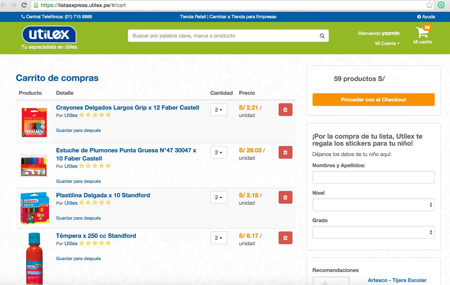Open quantity dropdown for Estuche de Plumones
450x285 pixels.
(219, 152)
